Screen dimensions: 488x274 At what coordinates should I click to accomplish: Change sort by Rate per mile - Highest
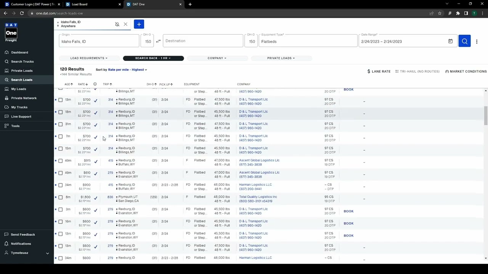coord(127,70)
